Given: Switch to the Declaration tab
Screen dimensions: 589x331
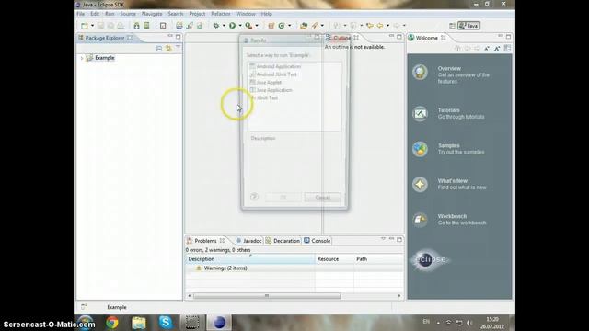Looking at the screenshot, I should [283, 241].
